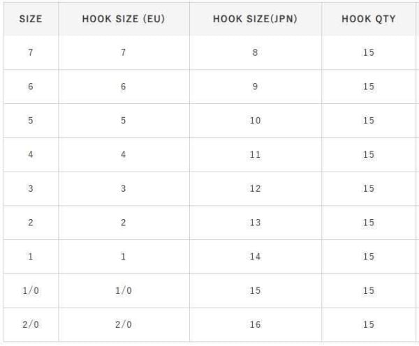
Task: Click 1/0 in the SIZE column
Action: (30, 291)
